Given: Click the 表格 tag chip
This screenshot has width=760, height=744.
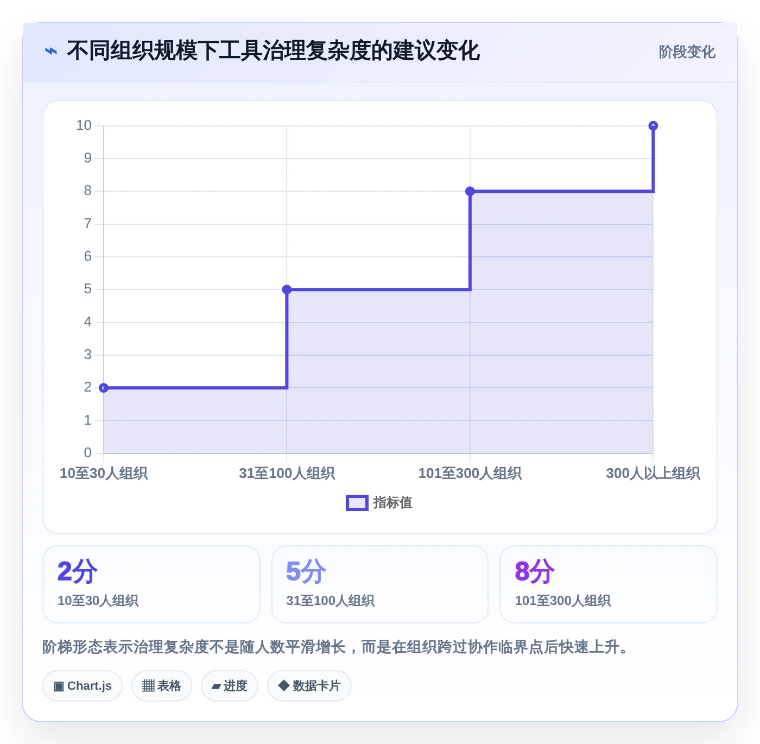Looking at the screenshot, I should 161,686.
